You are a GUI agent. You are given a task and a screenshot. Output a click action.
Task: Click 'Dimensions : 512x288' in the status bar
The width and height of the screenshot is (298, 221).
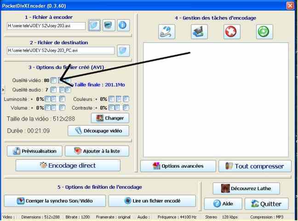(40, 217)
